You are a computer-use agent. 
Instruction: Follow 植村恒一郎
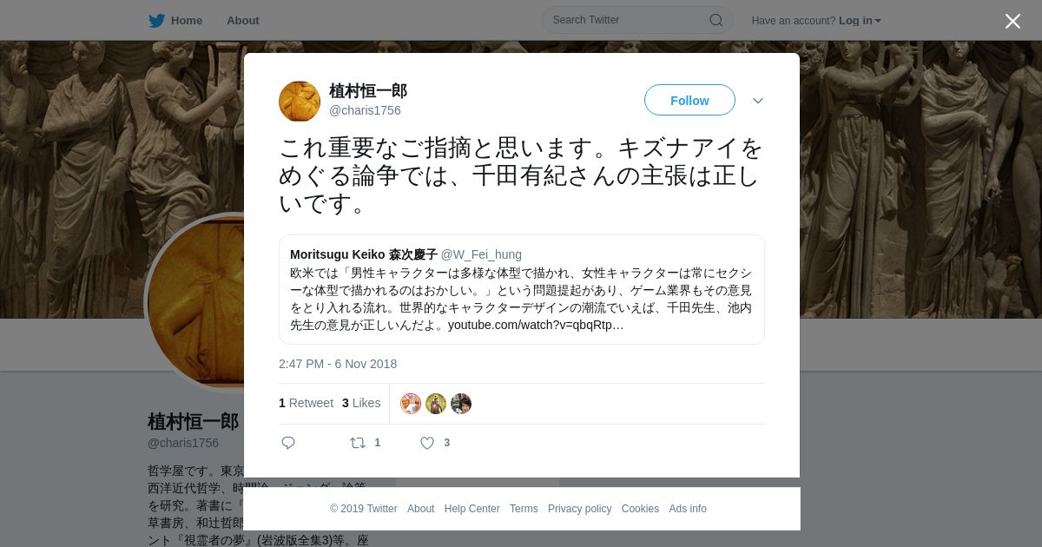(689, 100)
